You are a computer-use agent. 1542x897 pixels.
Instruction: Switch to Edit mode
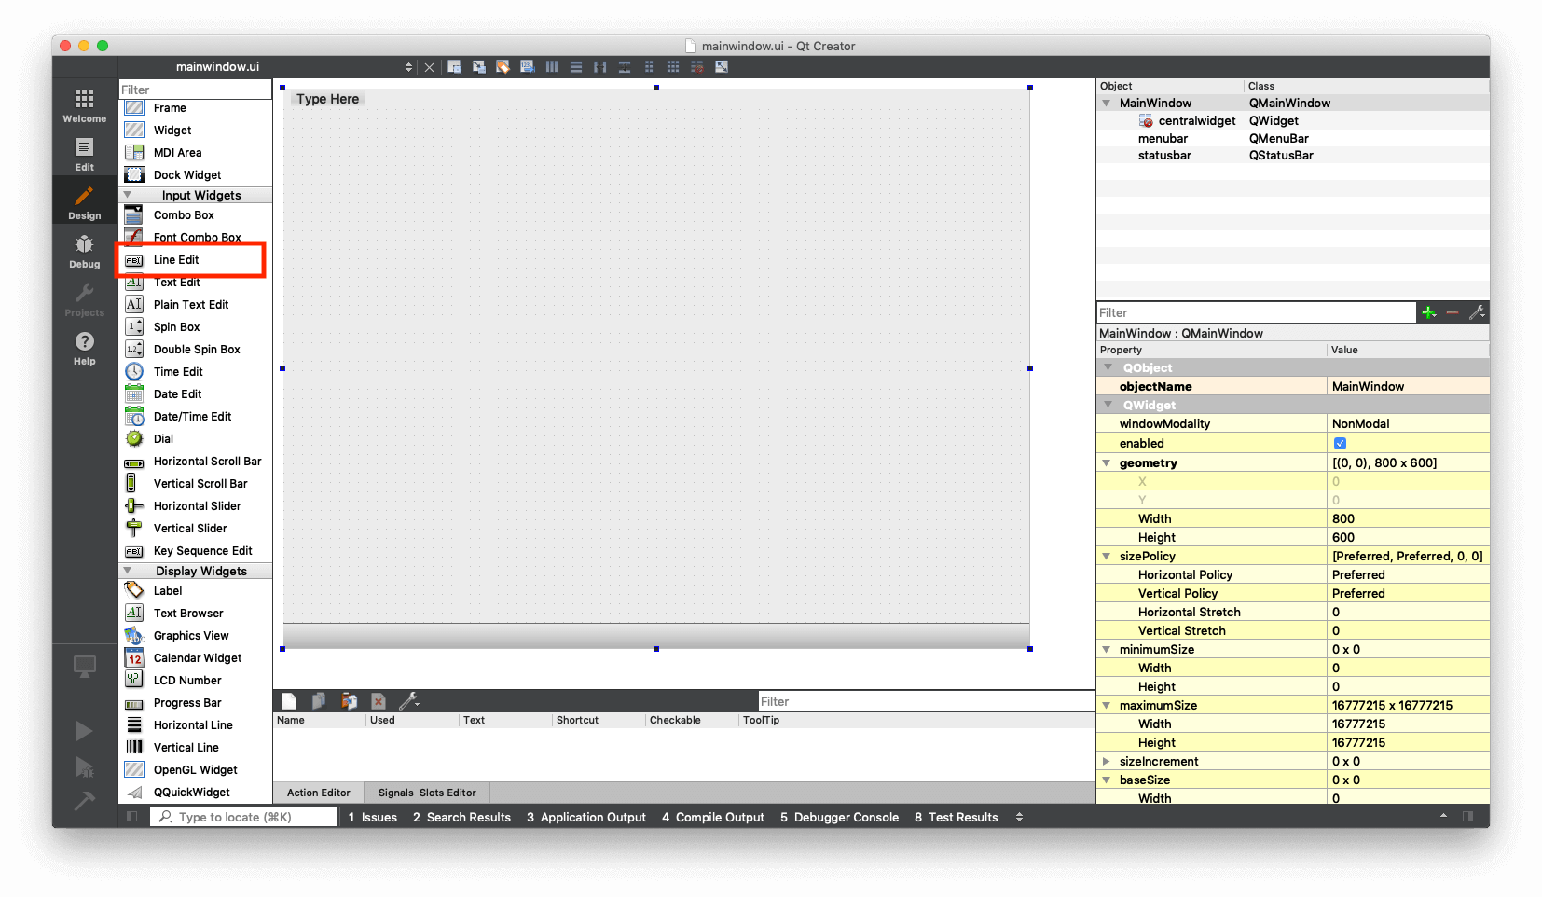(84, 154)
